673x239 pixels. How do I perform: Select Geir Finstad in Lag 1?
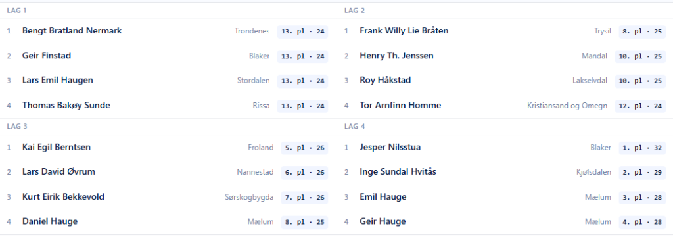pos(47,56)
